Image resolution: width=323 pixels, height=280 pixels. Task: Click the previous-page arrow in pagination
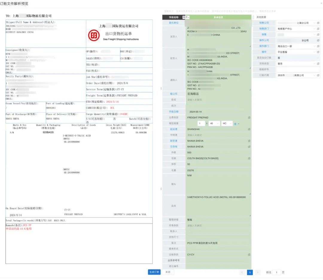click(x=242, y=272)
